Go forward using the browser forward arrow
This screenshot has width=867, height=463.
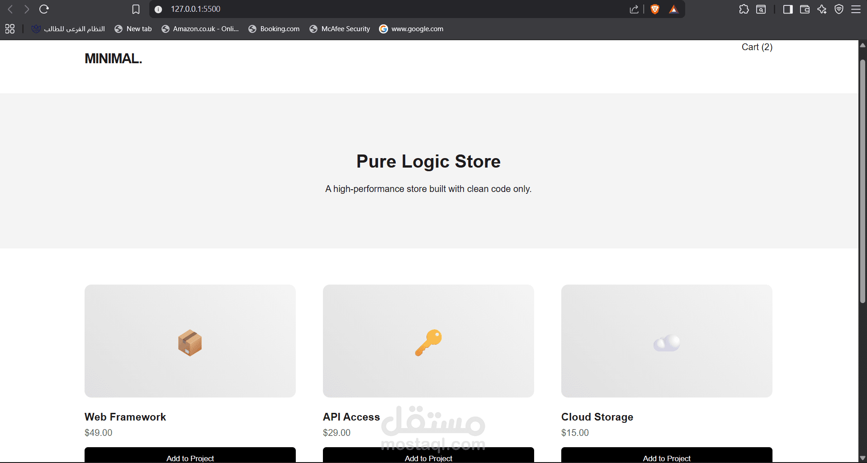point(27,9)
